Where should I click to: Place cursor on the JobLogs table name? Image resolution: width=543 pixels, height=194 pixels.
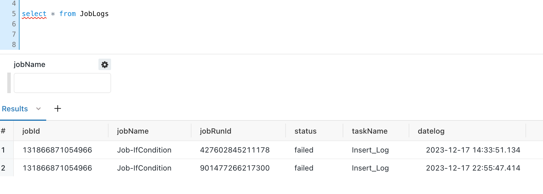point(94,14)
